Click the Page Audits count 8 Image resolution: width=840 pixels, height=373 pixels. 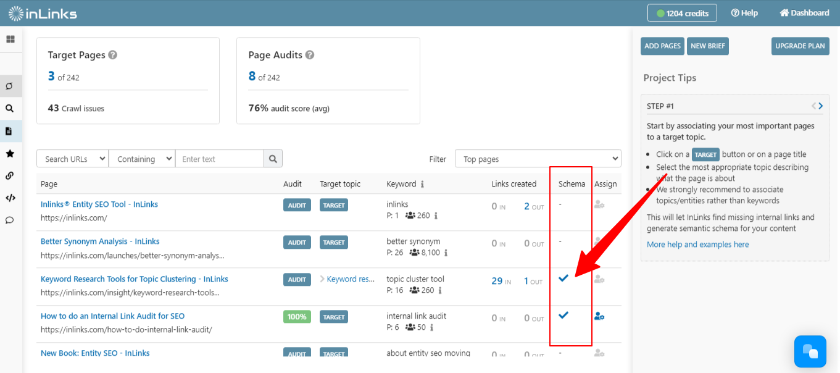pyautogui.click(x=252, y=76)
